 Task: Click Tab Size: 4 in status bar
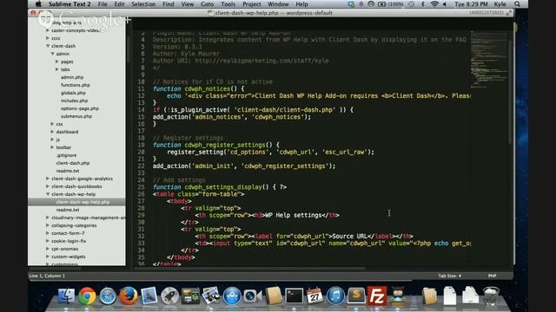(x=450, y=276)
